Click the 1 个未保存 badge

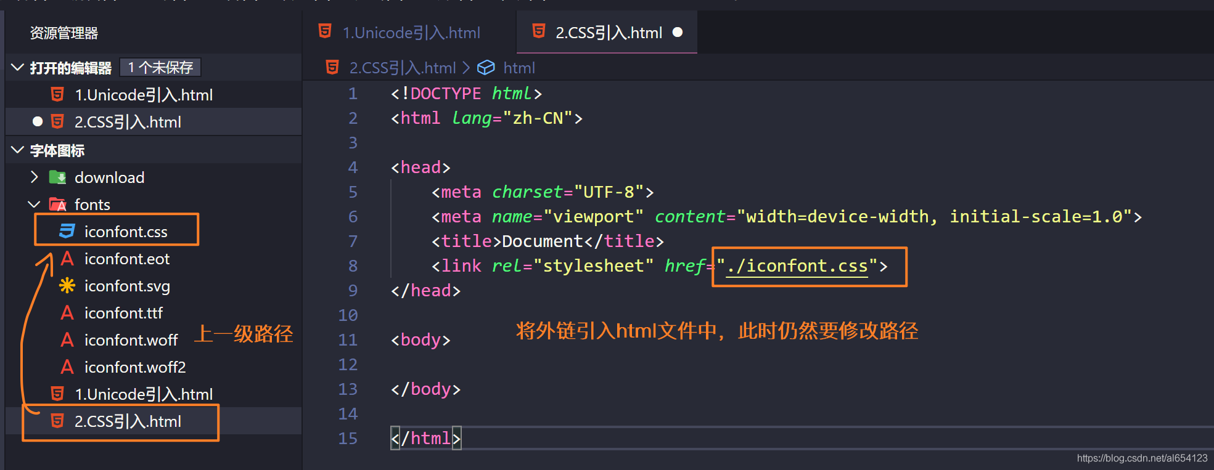(x=160, y=67)
